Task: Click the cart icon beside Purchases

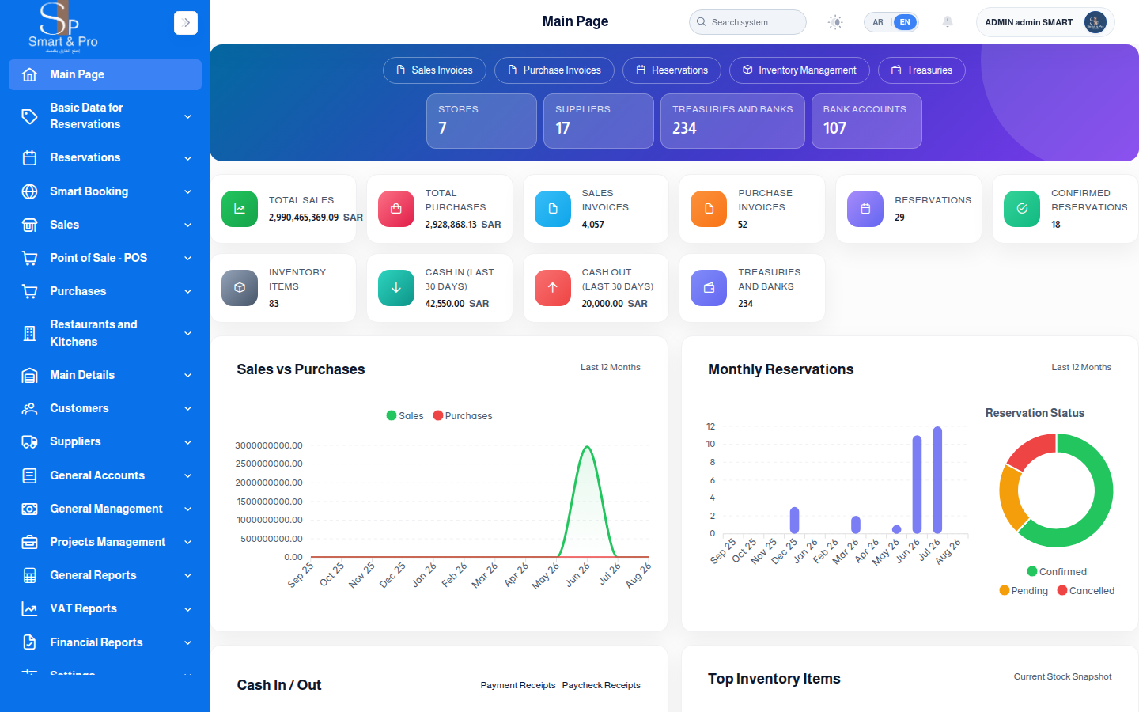Action: point(29,291)
